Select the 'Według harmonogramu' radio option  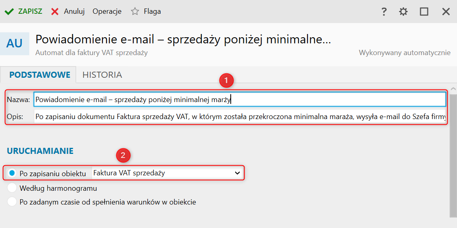(x=12, y=188)
